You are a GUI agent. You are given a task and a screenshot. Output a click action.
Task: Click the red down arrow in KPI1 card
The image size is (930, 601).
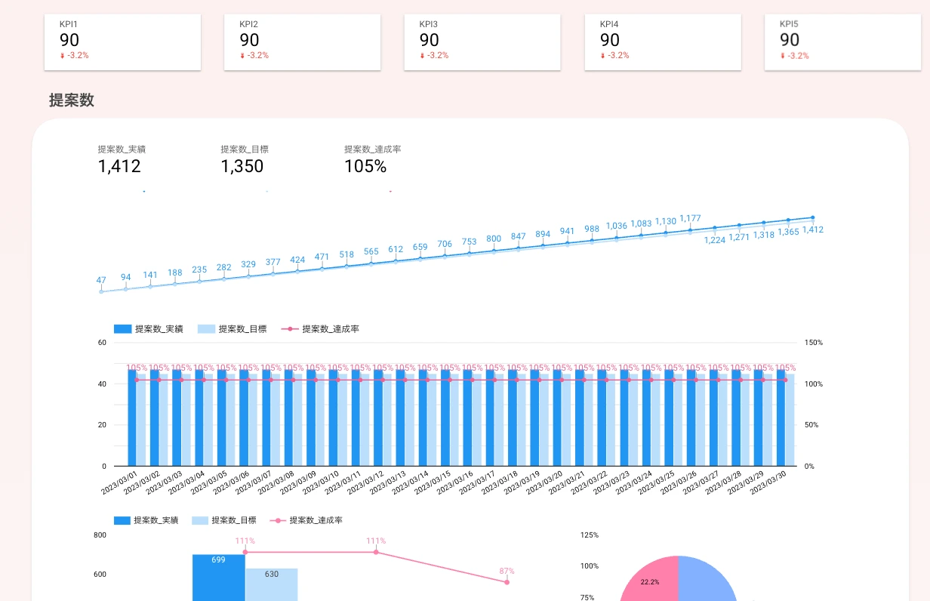click(63, 56)
